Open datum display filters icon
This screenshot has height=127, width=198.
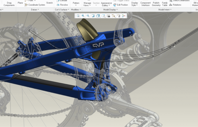(x=114, y=16)
